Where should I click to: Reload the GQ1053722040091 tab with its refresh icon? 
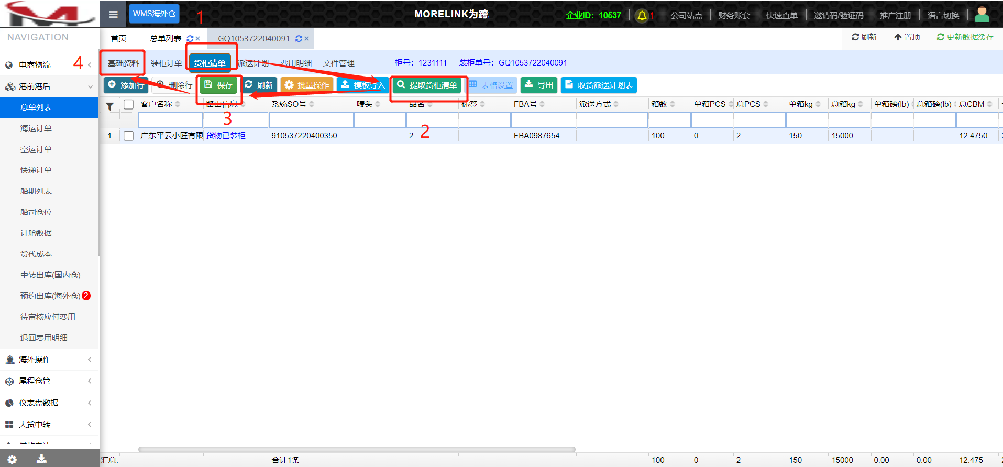coord(299,39)
